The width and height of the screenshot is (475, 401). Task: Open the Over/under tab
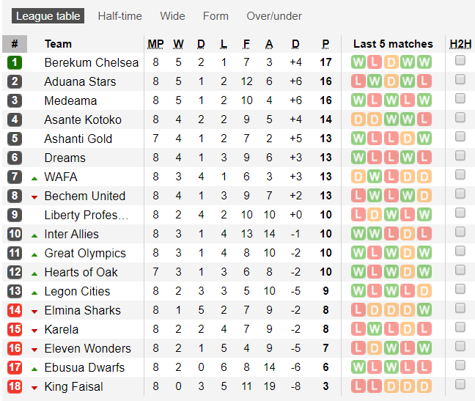pyautogui.click(x=274, y=16)
